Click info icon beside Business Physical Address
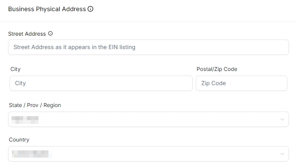The width and height of the screenshot is (297, 168). (90, 9)
